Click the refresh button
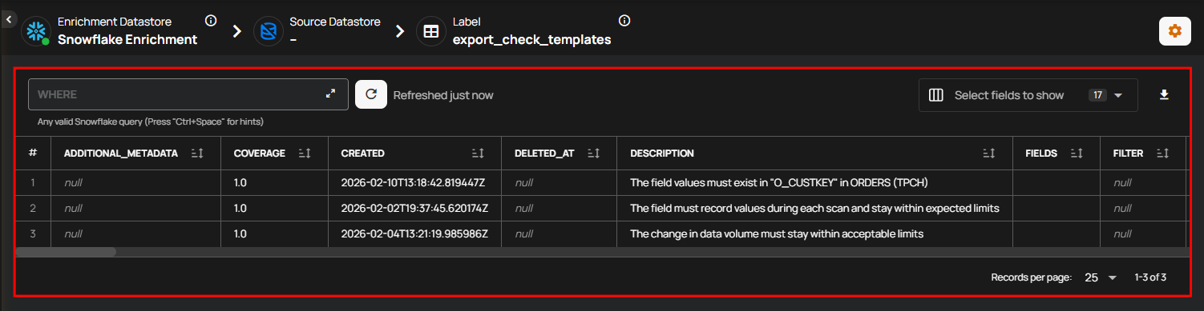Screen dimensions: 1204x311 coord(371,94)
